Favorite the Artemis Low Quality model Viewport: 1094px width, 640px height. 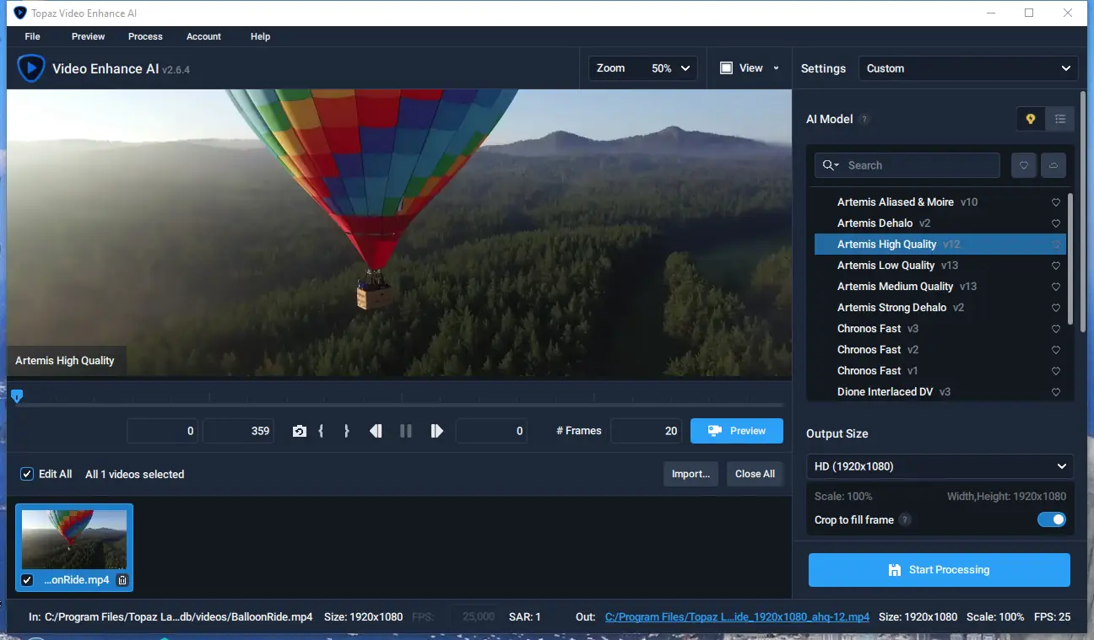pos(1056,266)
